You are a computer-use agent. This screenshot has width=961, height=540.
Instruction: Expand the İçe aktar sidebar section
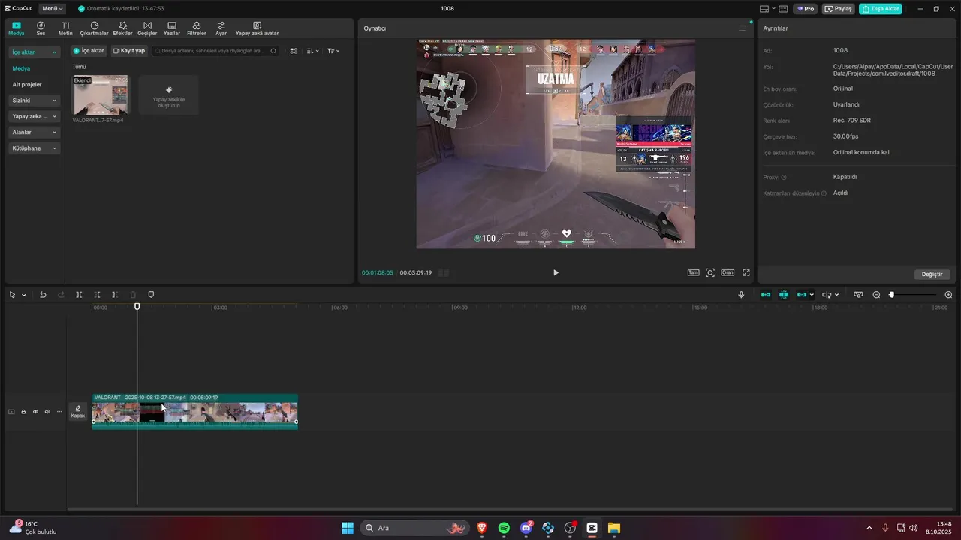point(34,52)
